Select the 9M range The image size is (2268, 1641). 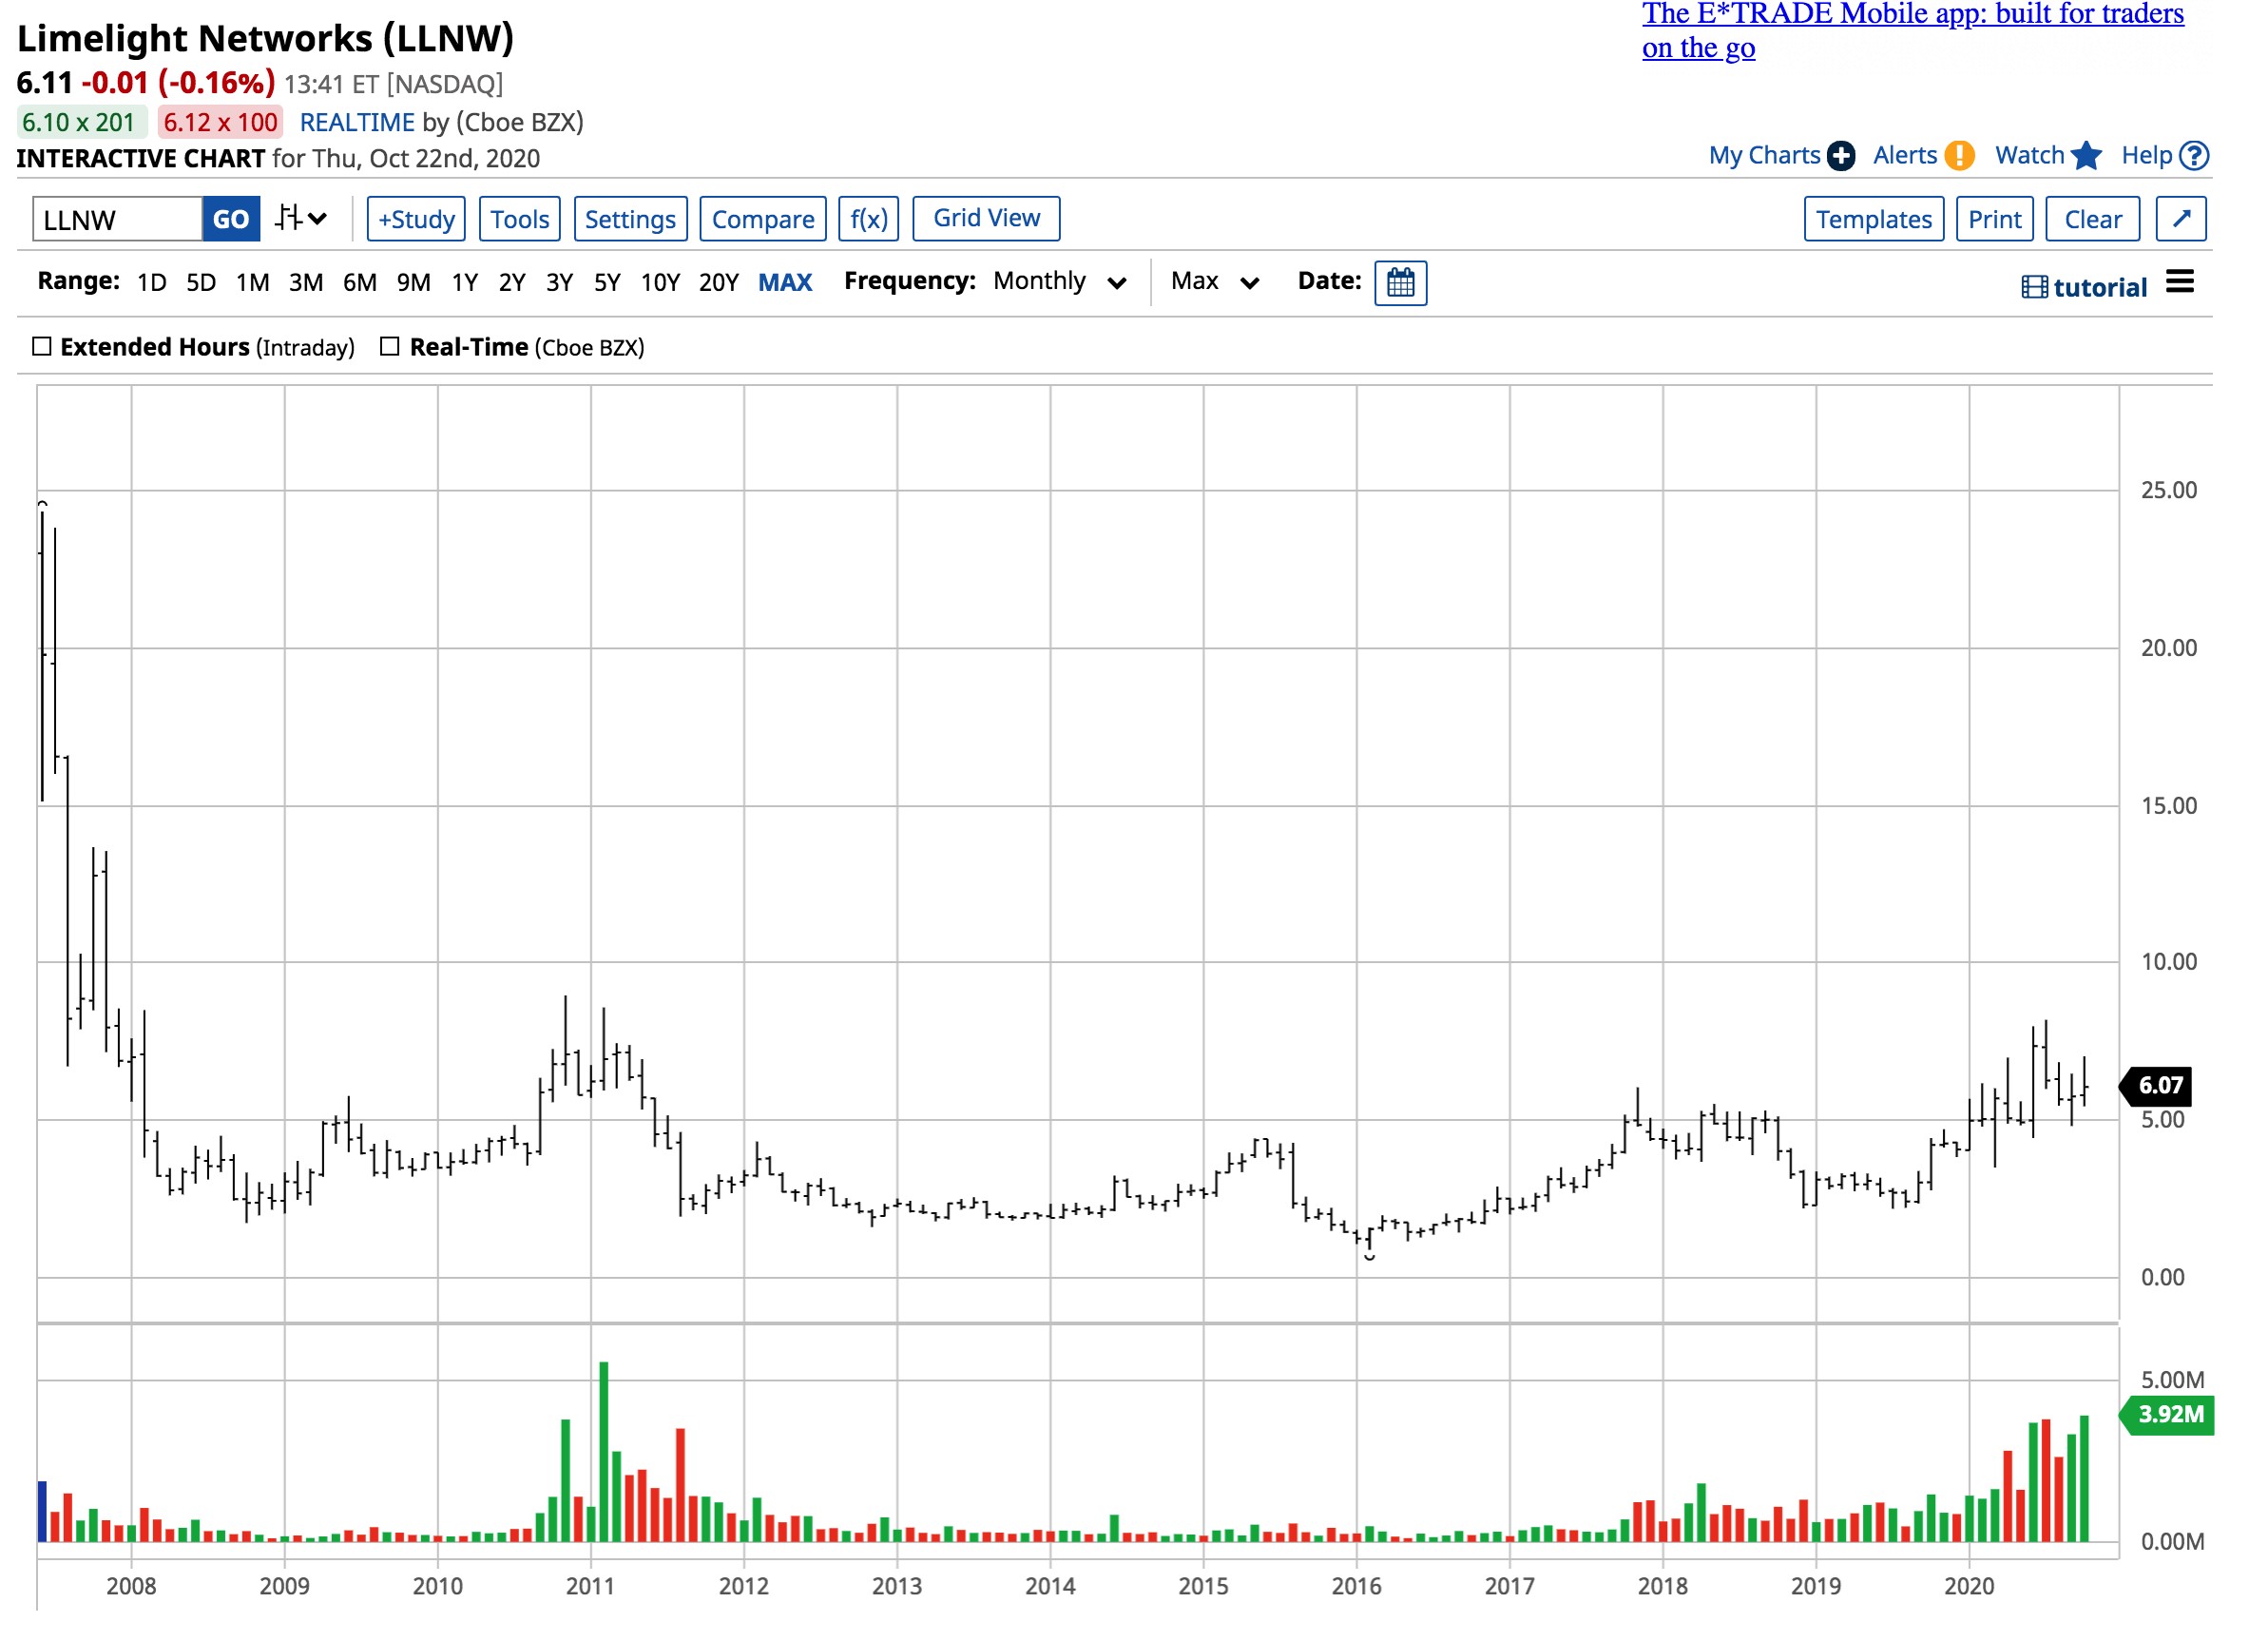414,283
